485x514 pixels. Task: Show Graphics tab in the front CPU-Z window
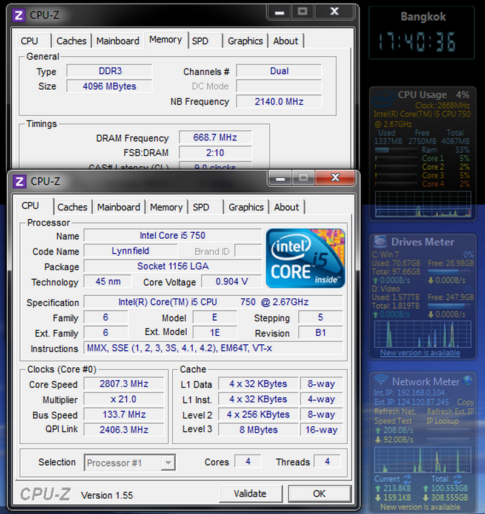coord(246,207)
